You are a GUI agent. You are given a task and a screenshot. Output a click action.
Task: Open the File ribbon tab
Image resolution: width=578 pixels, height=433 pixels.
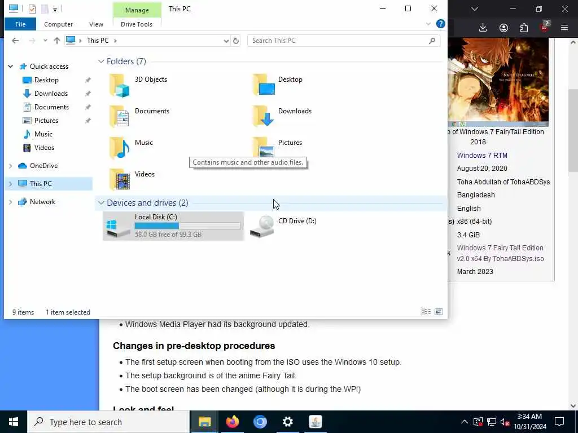20,24
